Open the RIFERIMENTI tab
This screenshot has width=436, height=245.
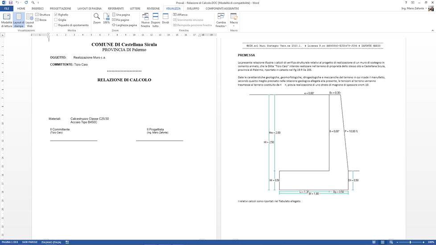[x=116, y=8]
